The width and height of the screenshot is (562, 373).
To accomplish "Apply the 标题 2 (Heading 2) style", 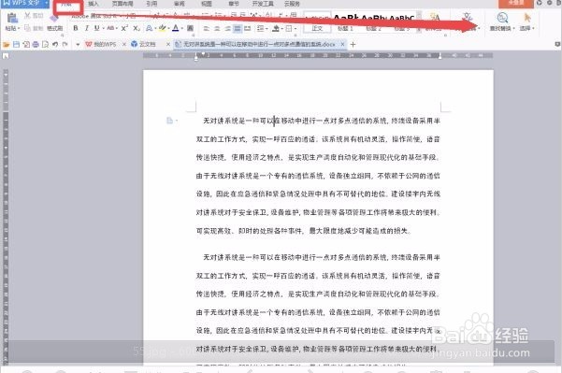I will pyautogui.click(x=373, y=23).
